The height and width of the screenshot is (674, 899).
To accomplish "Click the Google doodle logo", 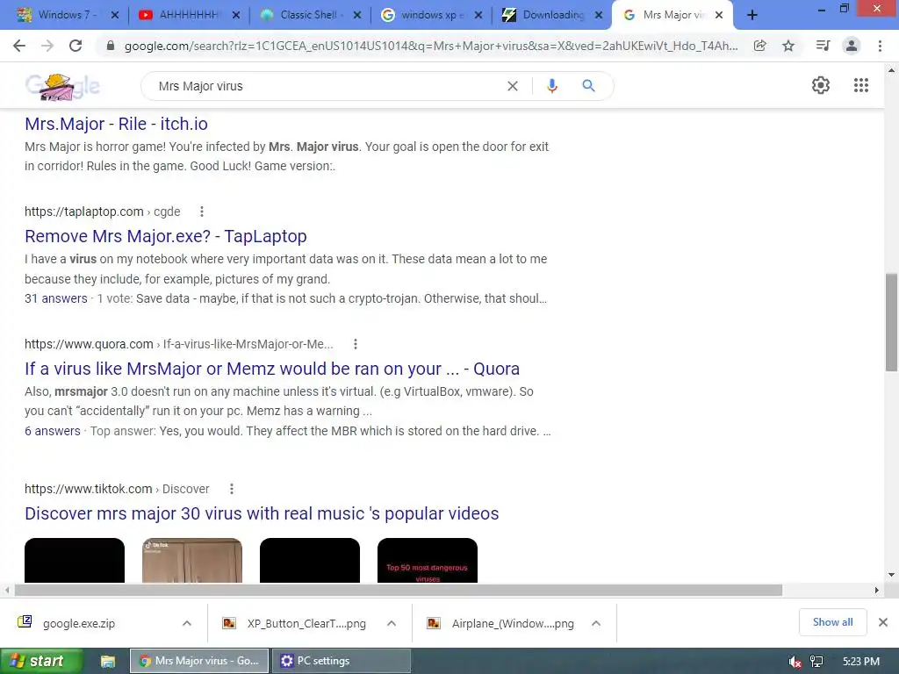I will click(62, 87).
